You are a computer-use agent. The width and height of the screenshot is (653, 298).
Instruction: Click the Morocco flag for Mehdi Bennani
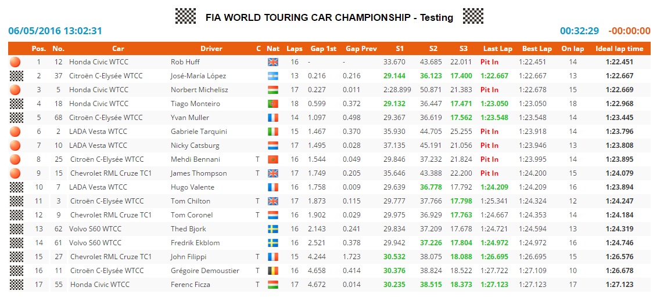[x=273, y=159]
